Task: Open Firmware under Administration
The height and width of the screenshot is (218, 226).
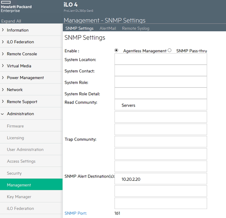Action: tap(15, 126)
